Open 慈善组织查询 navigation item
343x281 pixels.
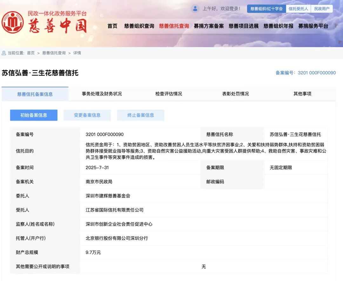(x=139, y=26)
